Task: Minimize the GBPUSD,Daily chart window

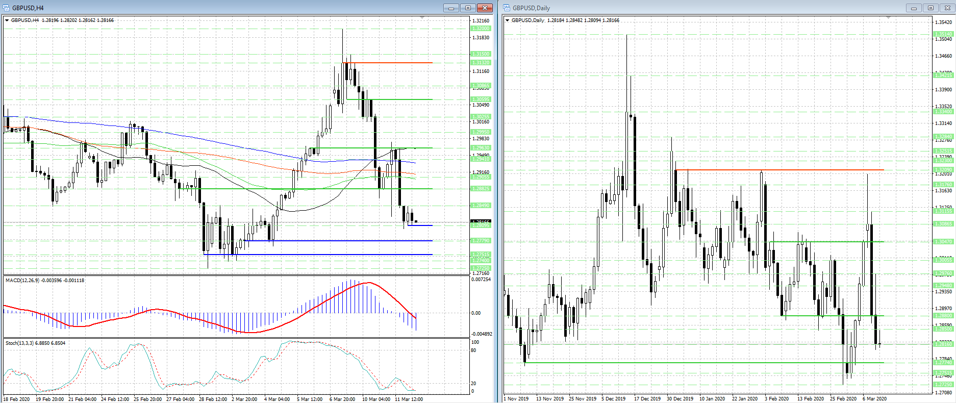Action: [x=914, y=8]
